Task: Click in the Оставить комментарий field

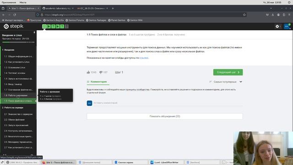Action: [168, 103]
